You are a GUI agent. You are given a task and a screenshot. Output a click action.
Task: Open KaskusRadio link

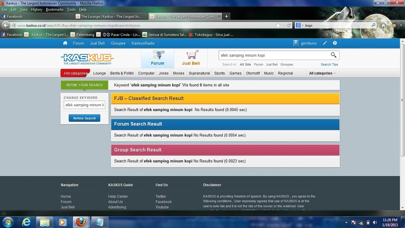[x=143, y=43]
